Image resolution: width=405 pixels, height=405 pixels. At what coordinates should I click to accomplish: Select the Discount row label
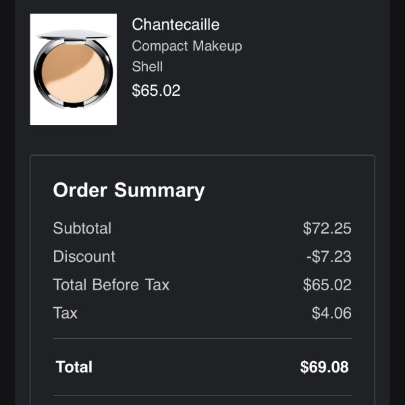84,256
